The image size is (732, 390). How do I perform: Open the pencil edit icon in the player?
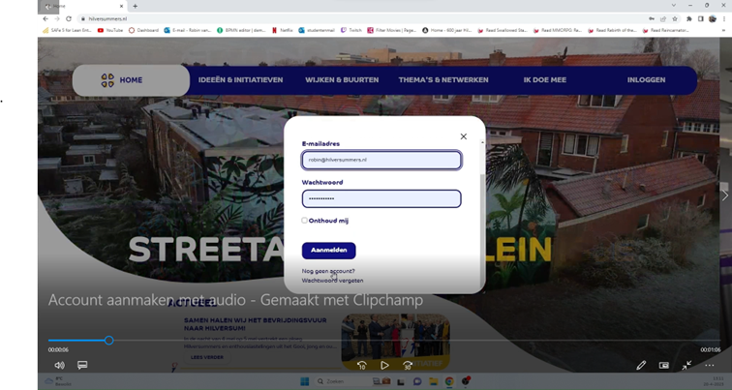tap(641, 365)
